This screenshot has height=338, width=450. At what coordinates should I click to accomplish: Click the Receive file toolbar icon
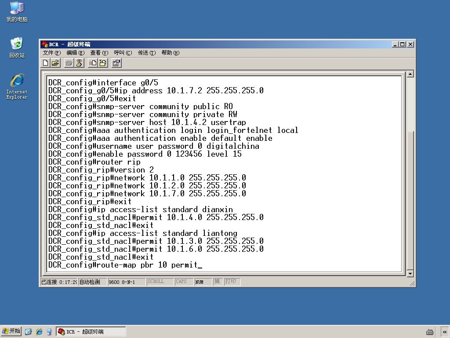pos(103,63)
